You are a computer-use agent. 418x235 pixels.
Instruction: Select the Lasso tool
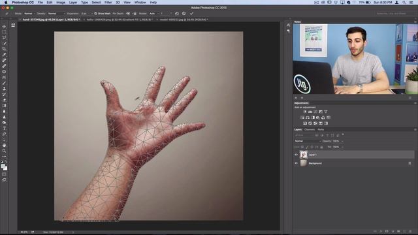tap(4, 38)
